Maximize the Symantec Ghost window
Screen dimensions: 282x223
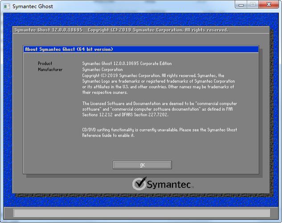point(253,4)
